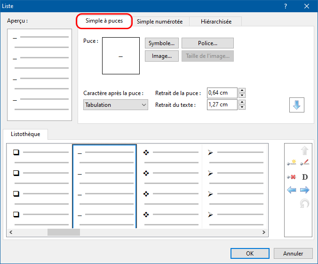Image resolution: width=318 pixels, height=264 pixels.
Task: Click the bold D default icon
Action: click(304, 177)
